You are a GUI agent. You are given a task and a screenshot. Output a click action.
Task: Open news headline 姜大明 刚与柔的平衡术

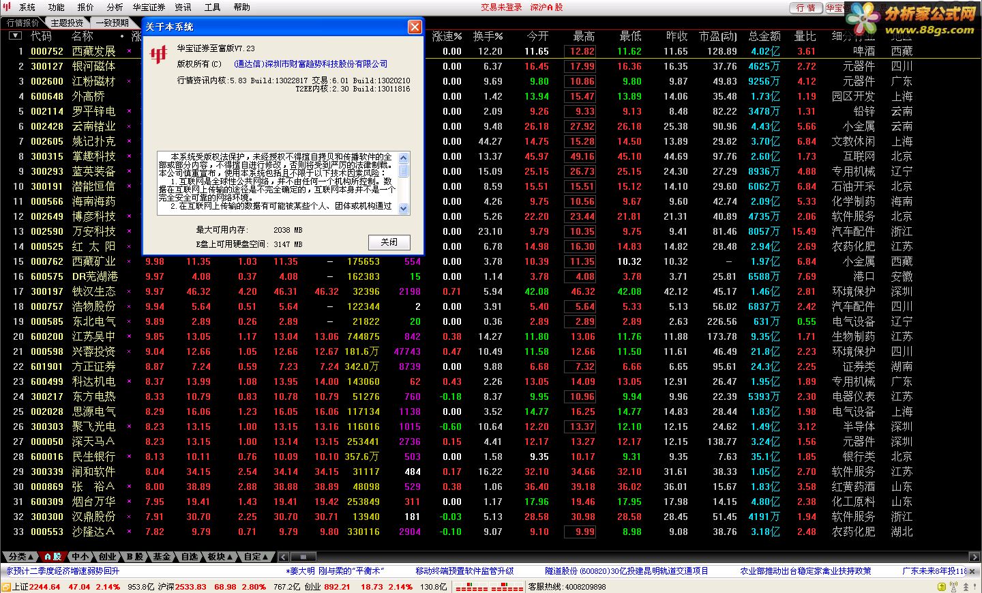pos(336,570)
